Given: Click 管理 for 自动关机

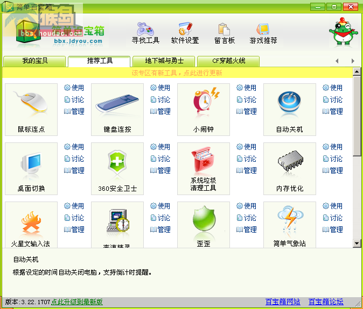Looking at the screenshot, I should 332,111.
